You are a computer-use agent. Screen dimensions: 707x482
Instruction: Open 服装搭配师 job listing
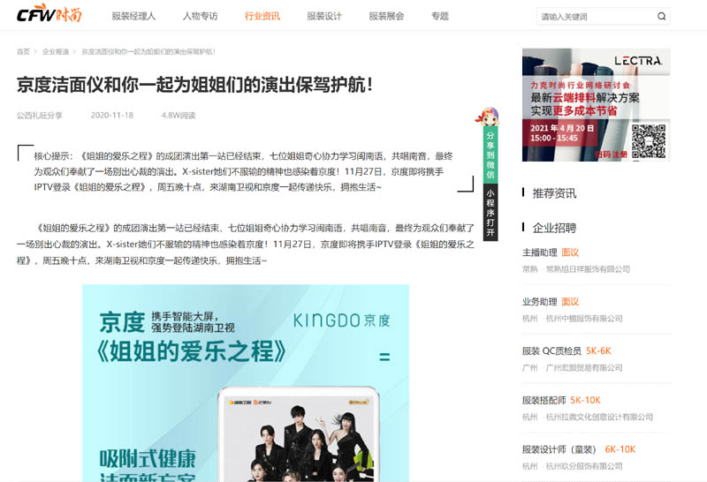click(544, 400)
